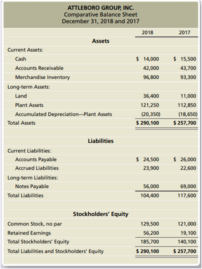The image size is (202, 269).
Task: Select the Comparative Balance Sheet heading
Action: point(101,14)
